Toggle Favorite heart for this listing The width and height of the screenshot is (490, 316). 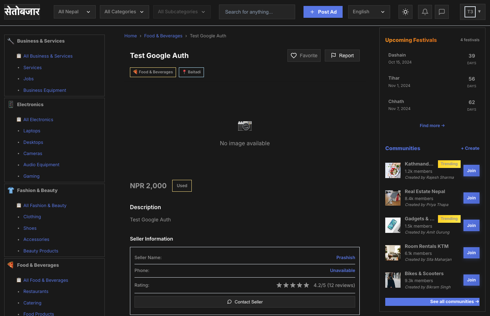[304, 56]
